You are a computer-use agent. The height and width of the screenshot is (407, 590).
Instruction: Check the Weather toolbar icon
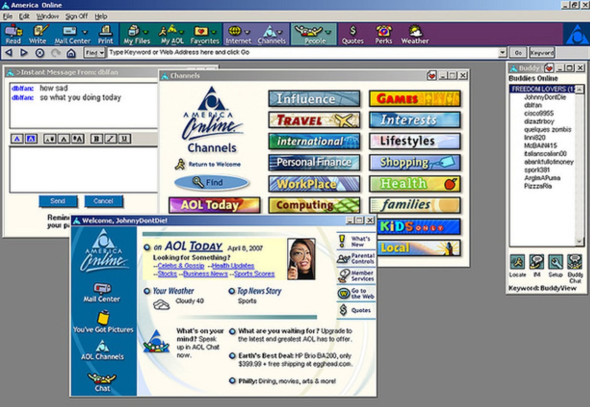click(415, 31)
